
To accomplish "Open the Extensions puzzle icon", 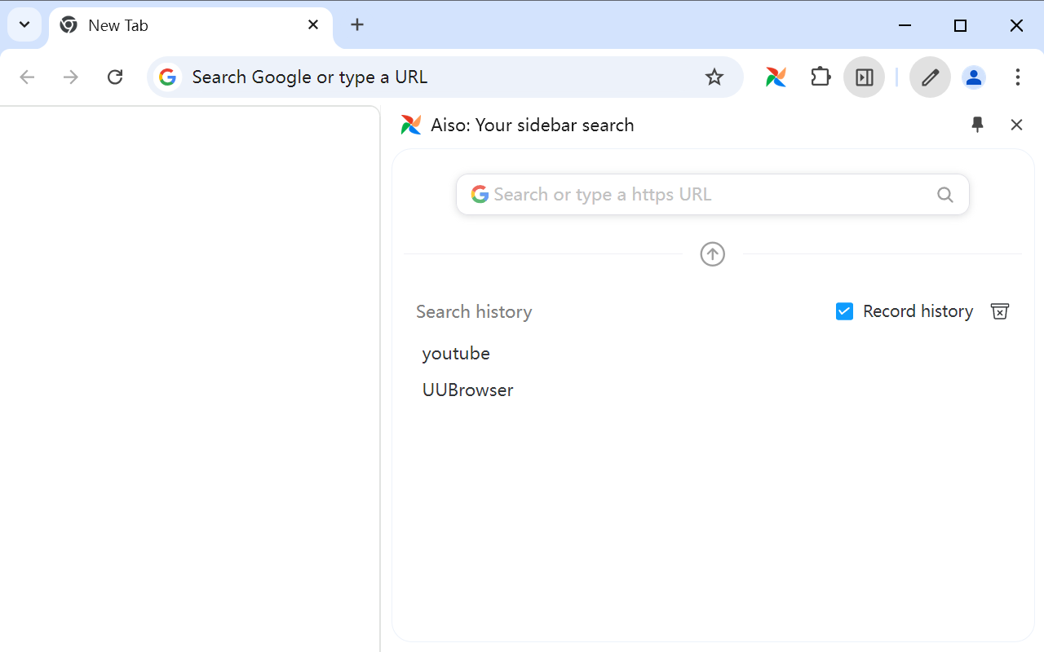I will (x=820, y=77).
